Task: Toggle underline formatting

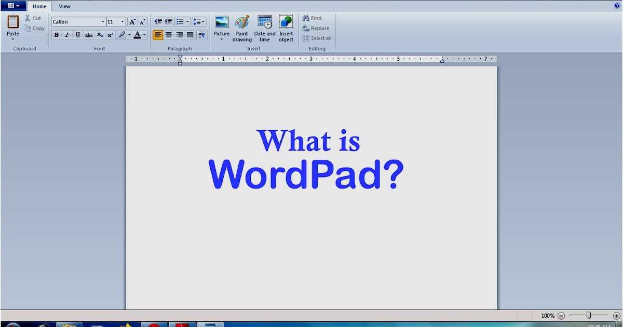Action: click(x=77, y=35)
